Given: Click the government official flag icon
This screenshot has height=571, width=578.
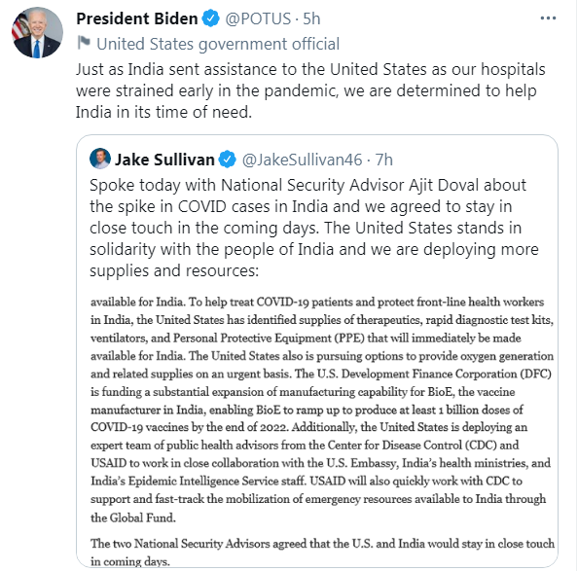Looking at the screenshot, I should tap(84, 43).
